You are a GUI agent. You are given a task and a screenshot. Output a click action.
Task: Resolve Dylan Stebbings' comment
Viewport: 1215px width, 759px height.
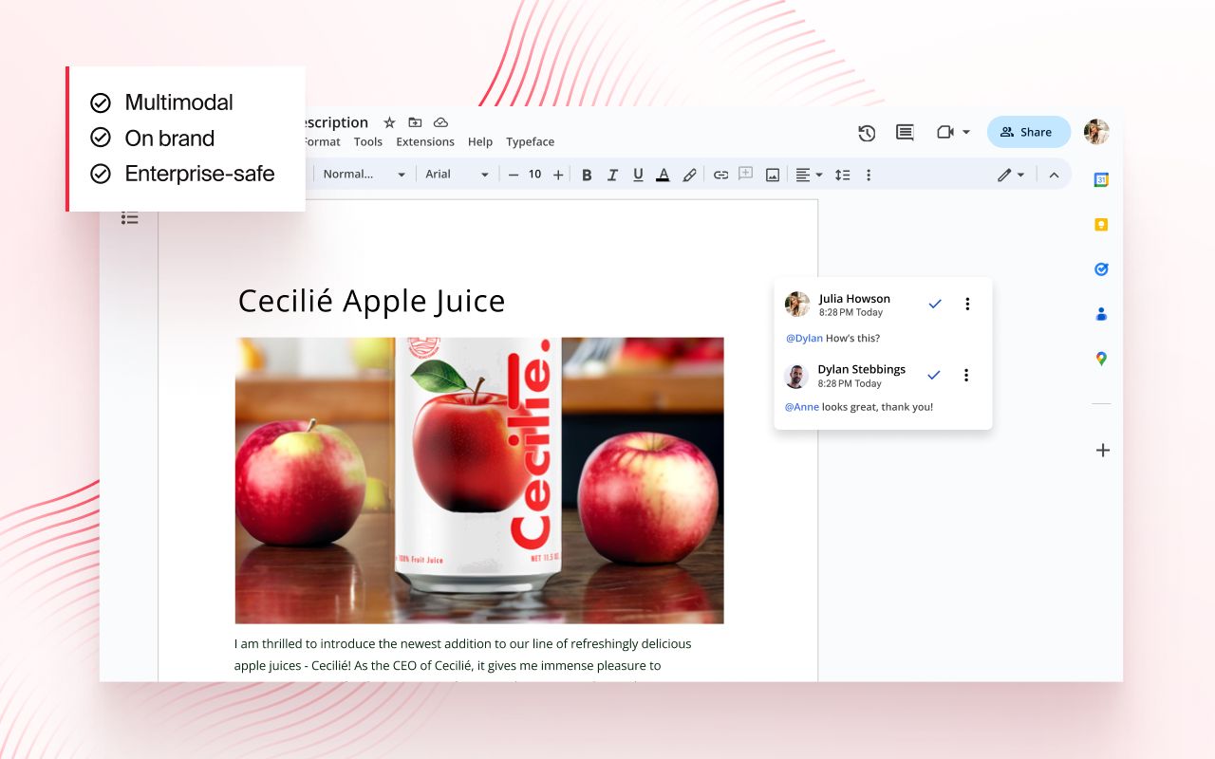933,374
